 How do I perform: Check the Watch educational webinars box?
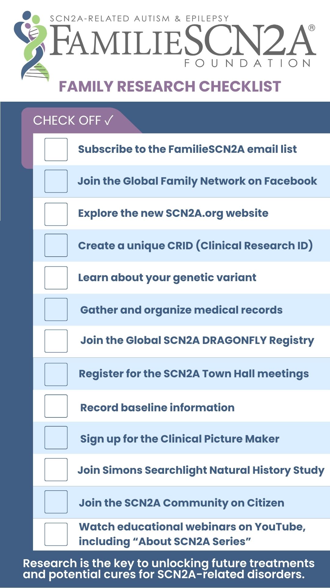[x=56, y=534]
